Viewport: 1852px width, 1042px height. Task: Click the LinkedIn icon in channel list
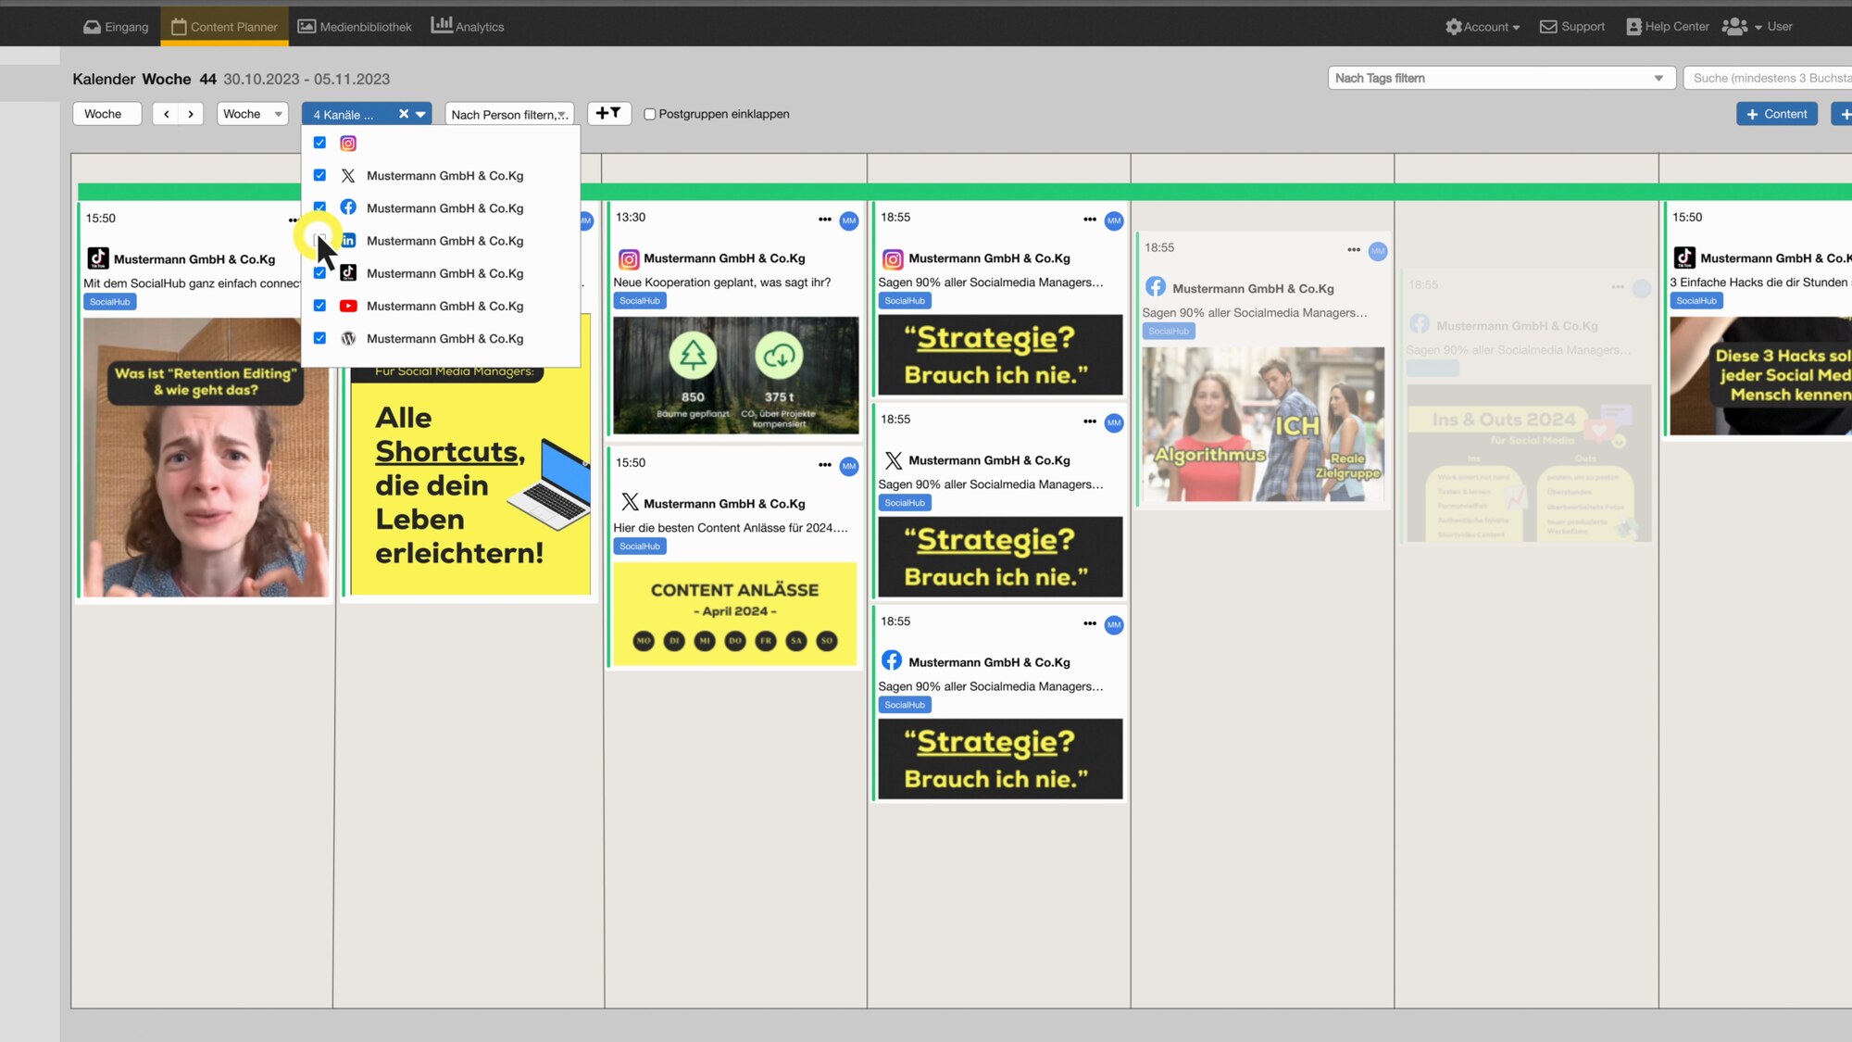[x=348, y=241]
